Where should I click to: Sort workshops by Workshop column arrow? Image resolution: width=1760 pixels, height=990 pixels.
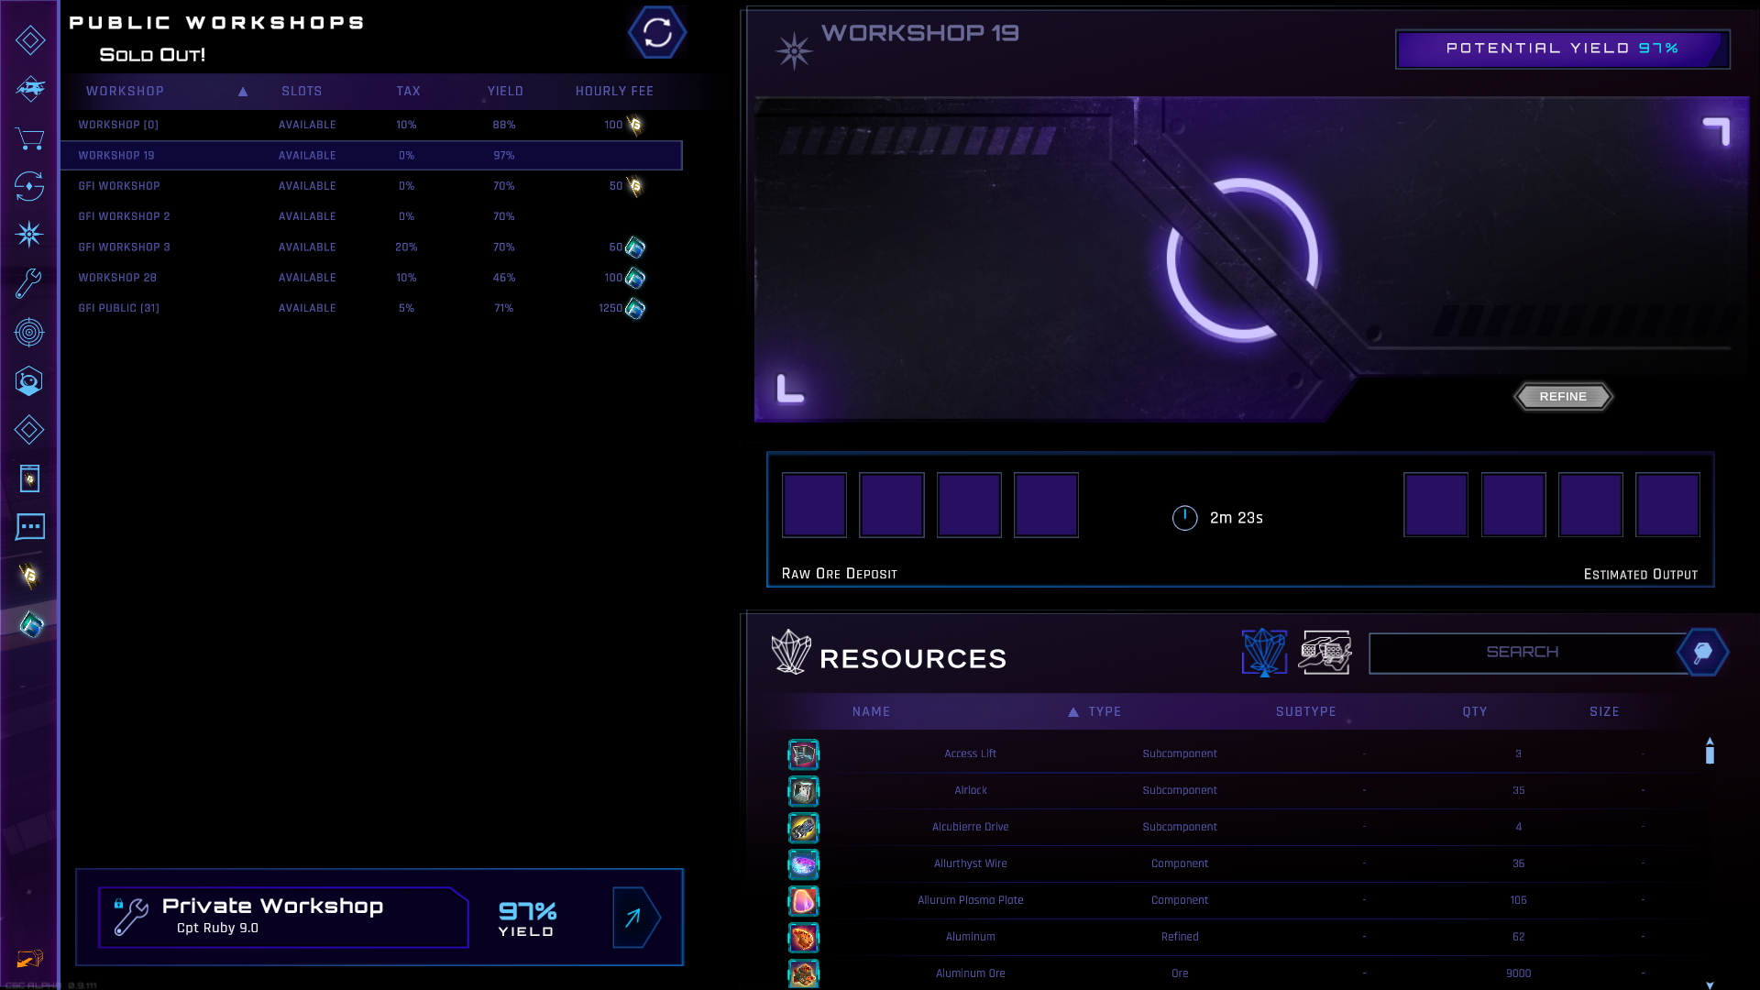click(243, 92)
